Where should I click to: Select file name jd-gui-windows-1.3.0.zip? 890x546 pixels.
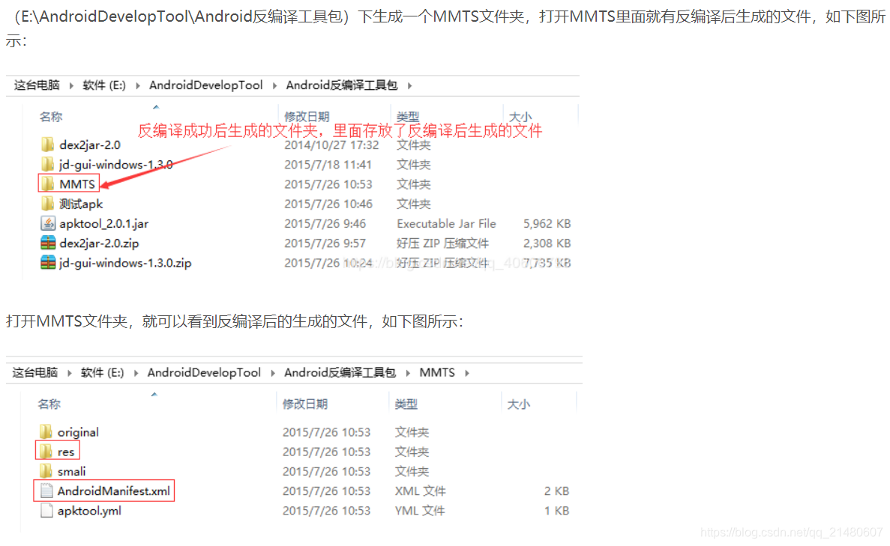[x=125, y=263]
